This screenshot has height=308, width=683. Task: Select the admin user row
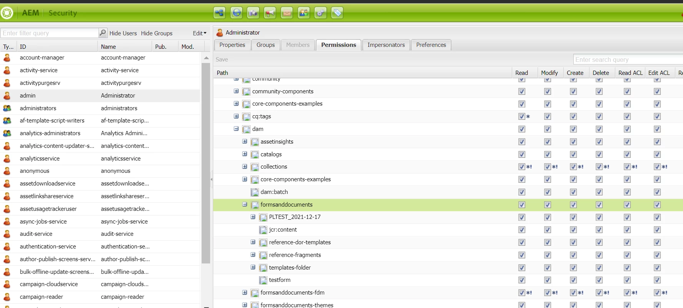[x=100, y=96]
